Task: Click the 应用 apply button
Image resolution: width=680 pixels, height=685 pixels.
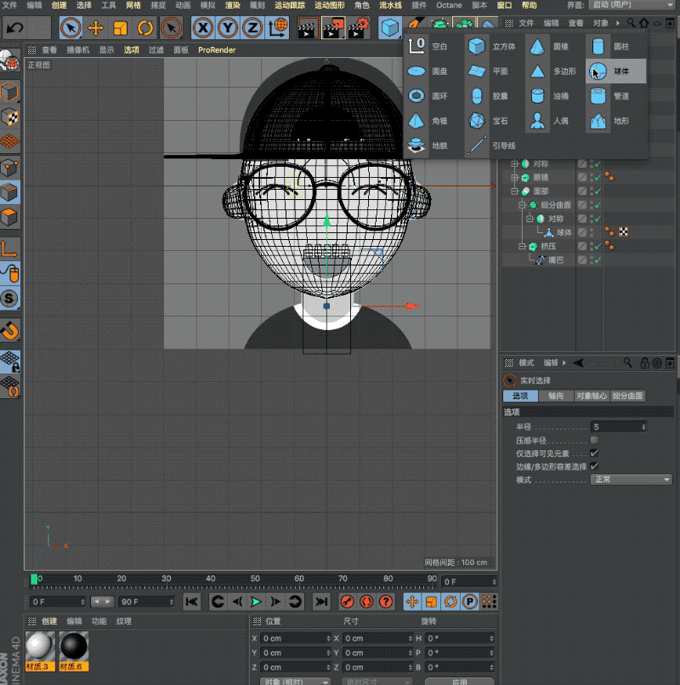Action: pyautogui.click(x=460, y=682)
